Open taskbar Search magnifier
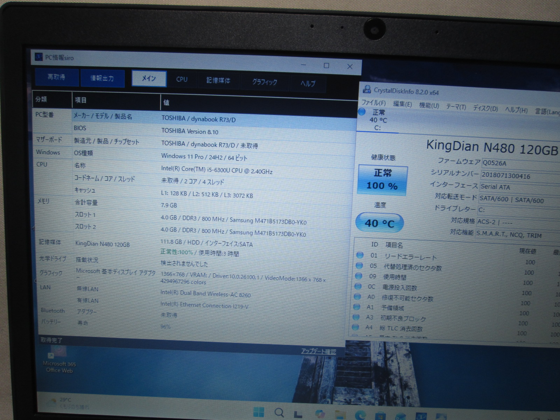Image resolution: width=560 pixels, height=420 pixels. click(279, 412)
